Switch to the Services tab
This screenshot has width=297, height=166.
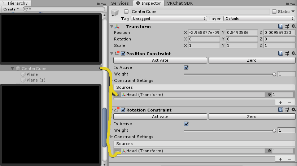pos(120,3)
